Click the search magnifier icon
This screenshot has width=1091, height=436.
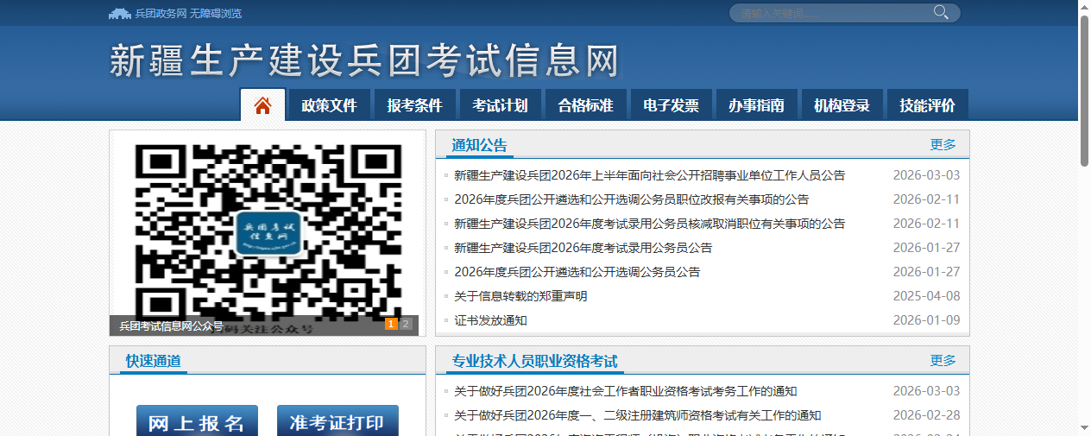(941, 12)
